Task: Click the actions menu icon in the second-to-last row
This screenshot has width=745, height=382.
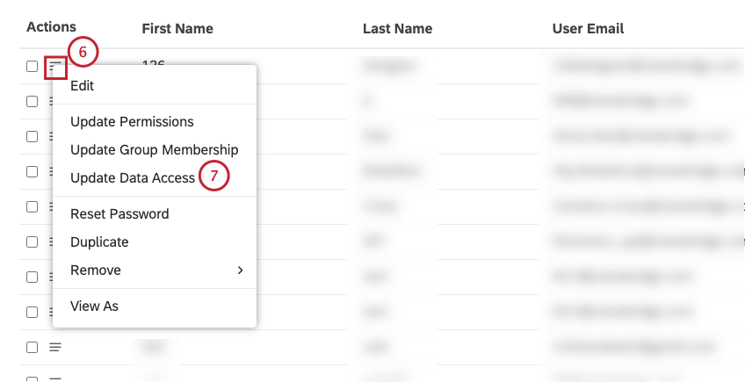Action: coord(55,347)
